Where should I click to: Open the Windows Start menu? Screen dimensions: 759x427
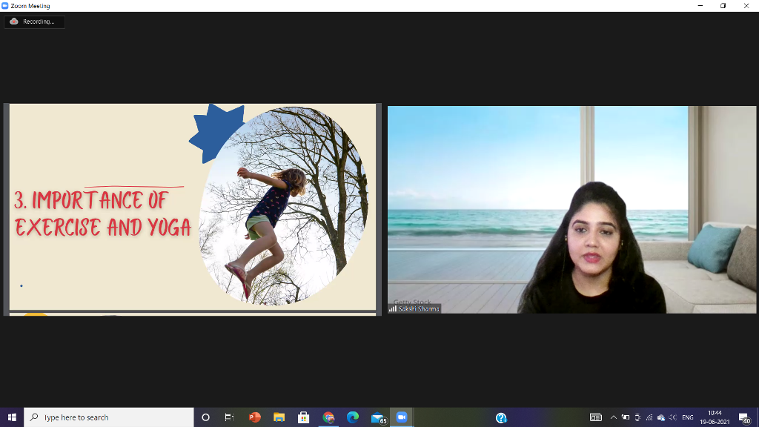(12, 417)
